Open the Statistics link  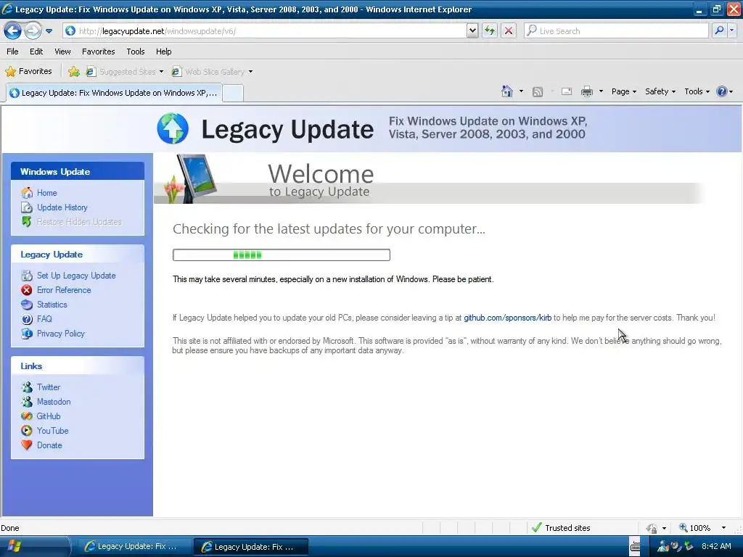tap(52, 305)
